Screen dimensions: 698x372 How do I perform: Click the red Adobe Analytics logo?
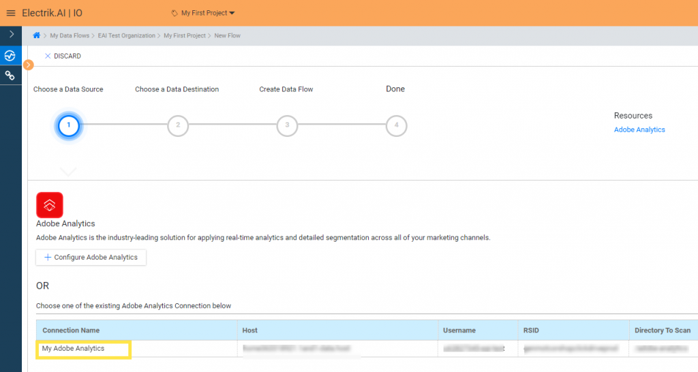click(49, 204)
